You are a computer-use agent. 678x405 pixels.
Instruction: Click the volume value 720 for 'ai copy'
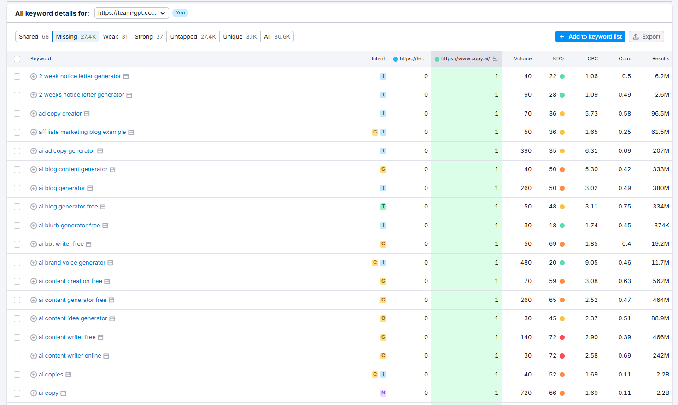[526, 393]
